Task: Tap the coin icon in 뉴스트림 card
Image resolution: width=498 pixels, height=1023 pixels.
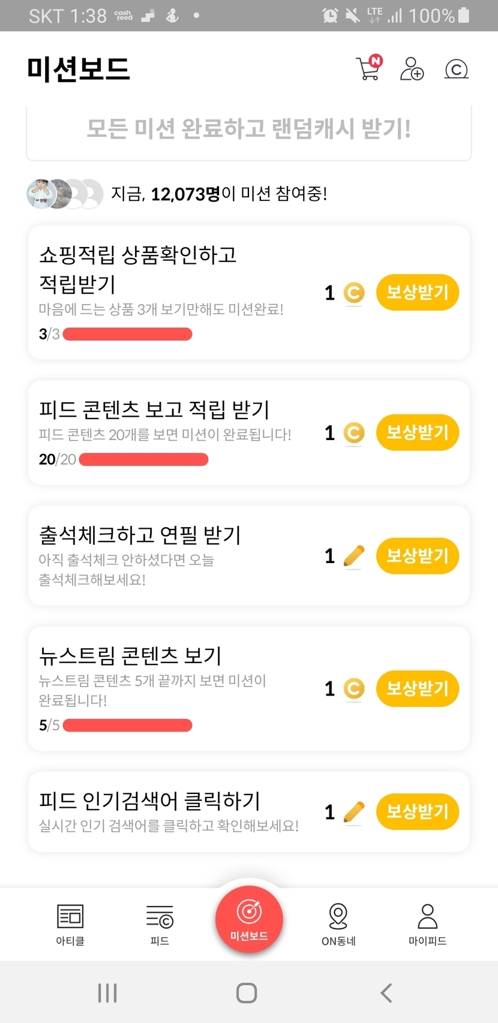Action: pos(354,688)
